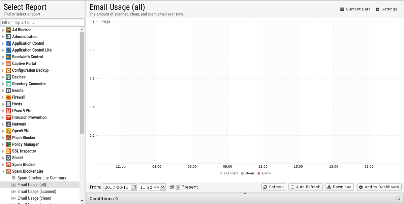Toggle the scanned series in legend
Viewport: 404px width, 204px height.
[x=228, y=173]
